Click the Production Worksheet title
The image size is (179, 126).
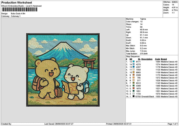[x=17, y=2]
